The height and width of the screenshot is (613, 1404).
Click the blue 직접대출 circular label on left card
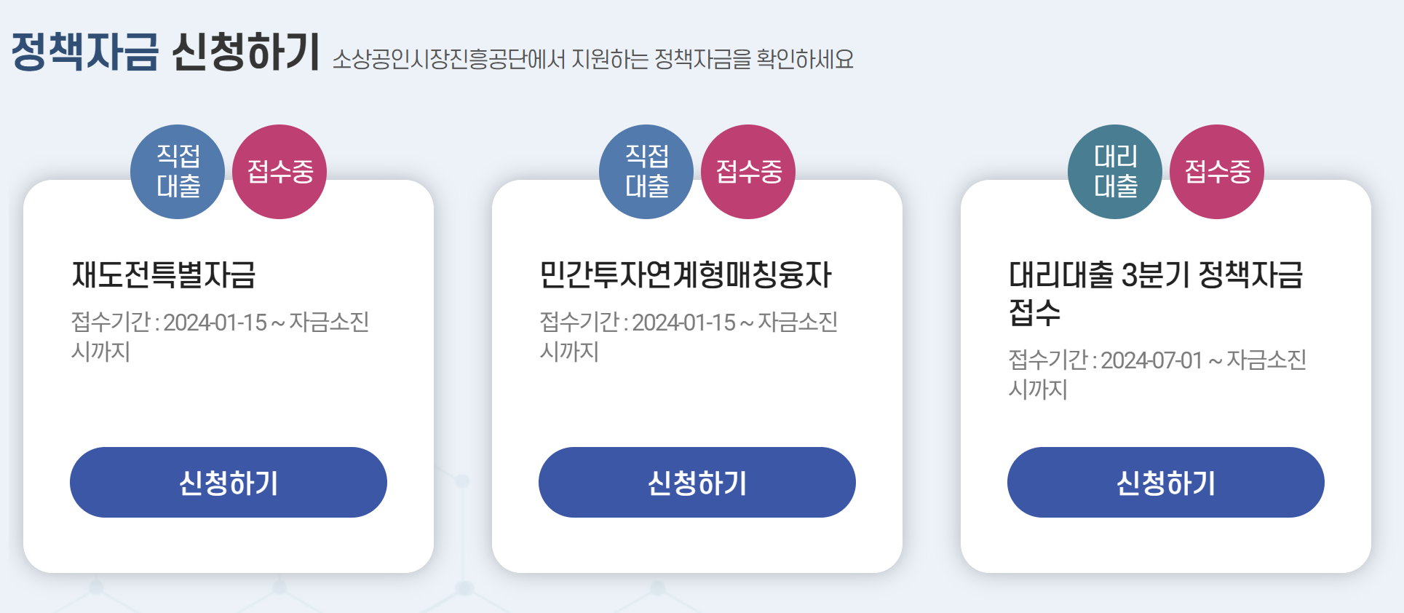[x=177, y=172]
